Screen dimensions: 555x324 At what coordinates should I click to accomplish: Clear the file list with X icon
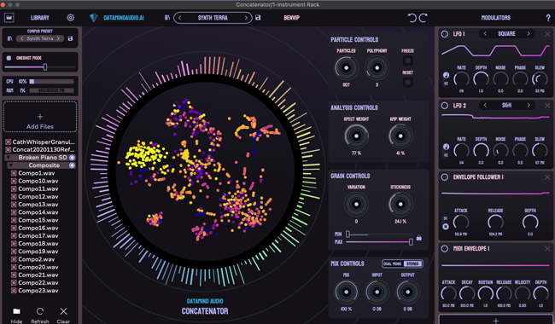[63, 311]
